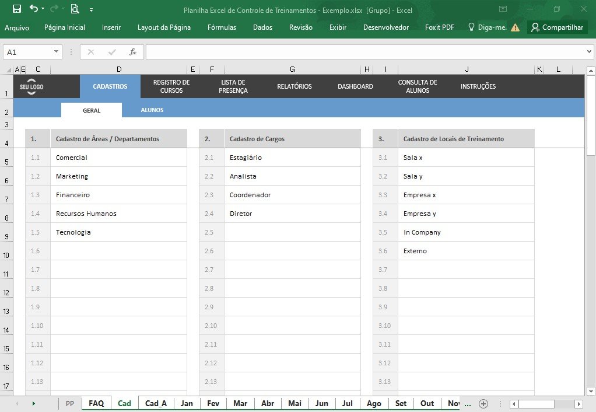This screenshot has height=412, width=596.
Task: Select column J header
Action: [x=467, y=69]
